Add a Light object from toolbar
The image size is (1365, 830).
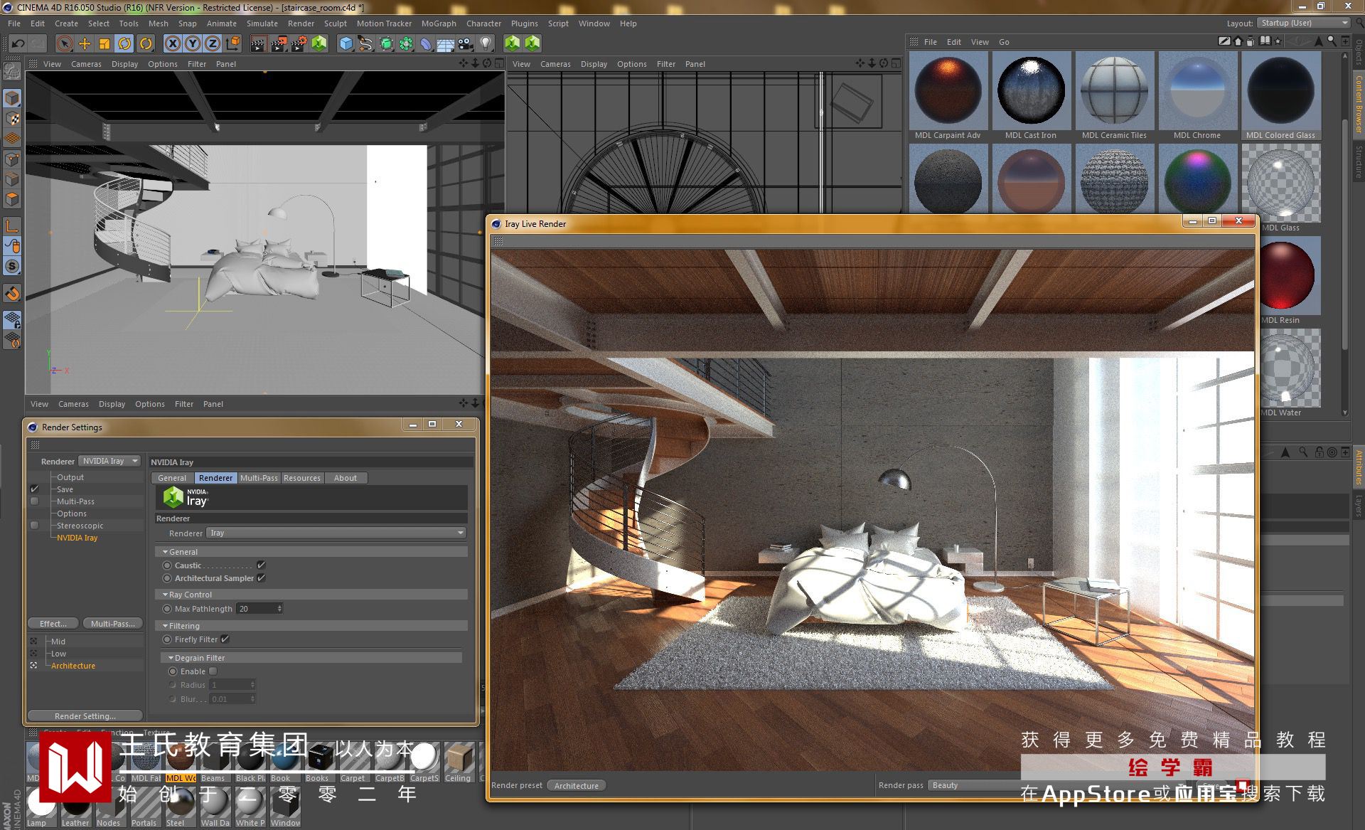486,43
